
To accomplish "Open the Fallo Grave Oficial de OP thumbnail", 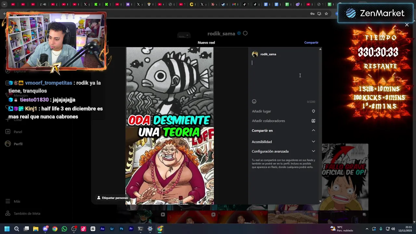I will [x=345, y=177].
